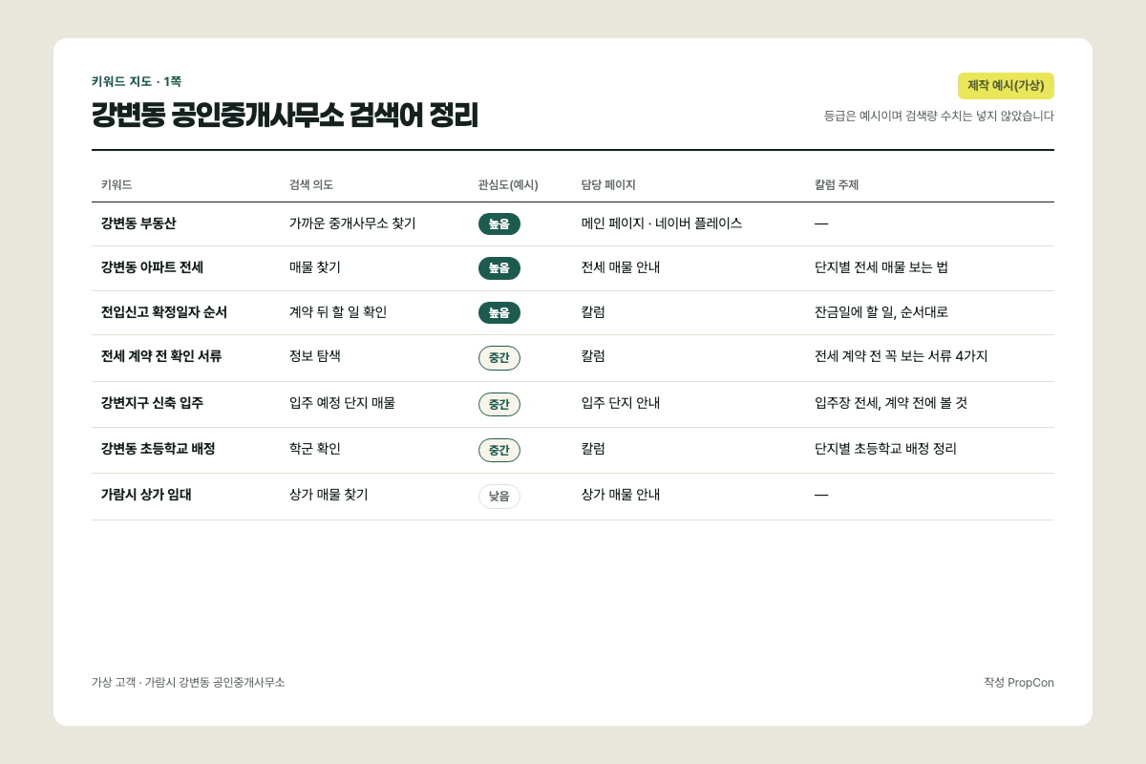Click the '잔금일에 할 일, 순서대로' topic
Screen dimensions: 1146x764
[881, 312]
